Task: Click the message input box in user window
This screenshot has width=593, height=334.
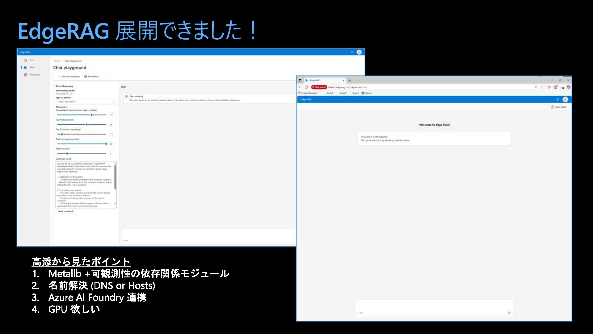Action: 434,308
